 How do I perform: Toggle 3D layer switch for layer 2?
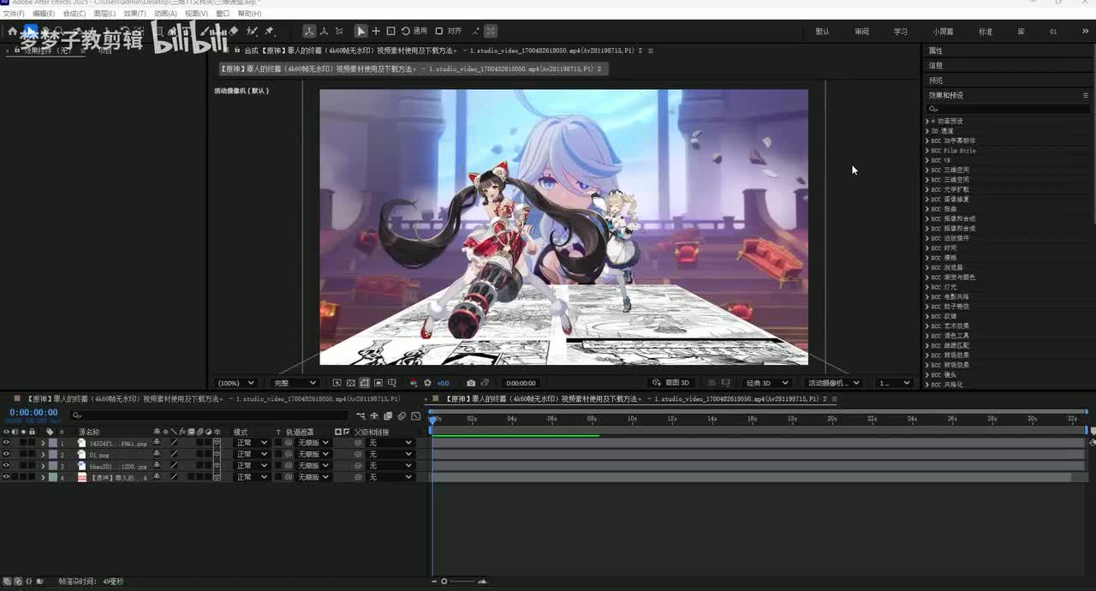click(x=217, y=454)
